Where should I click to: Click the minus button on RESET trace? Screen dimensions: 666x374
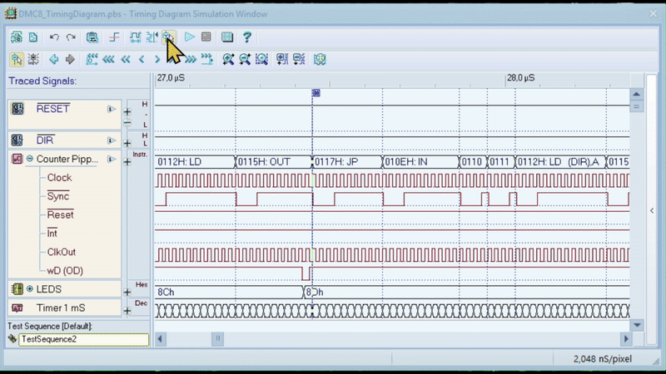[127, 122]
